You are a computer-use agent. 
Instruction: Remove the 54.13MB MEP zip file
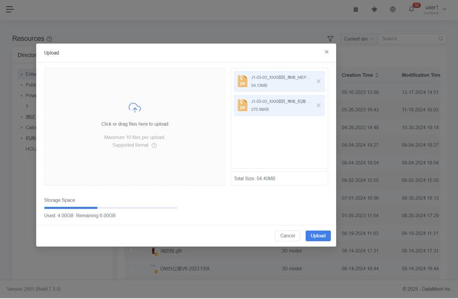tap(318, 82)
